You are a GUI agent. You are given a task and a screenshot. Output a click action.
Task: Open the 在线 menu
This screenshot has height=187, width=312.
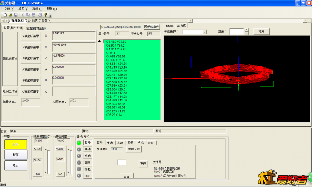pos(37,9)
